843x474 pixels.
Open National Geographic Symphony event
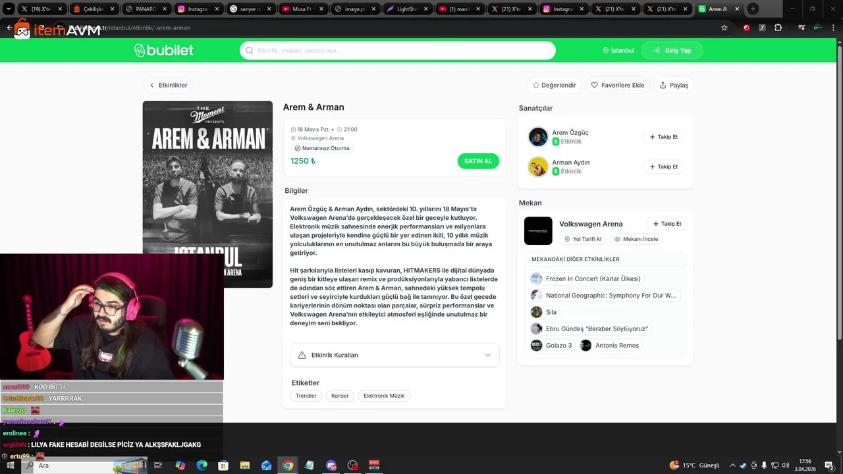[604, 296]
